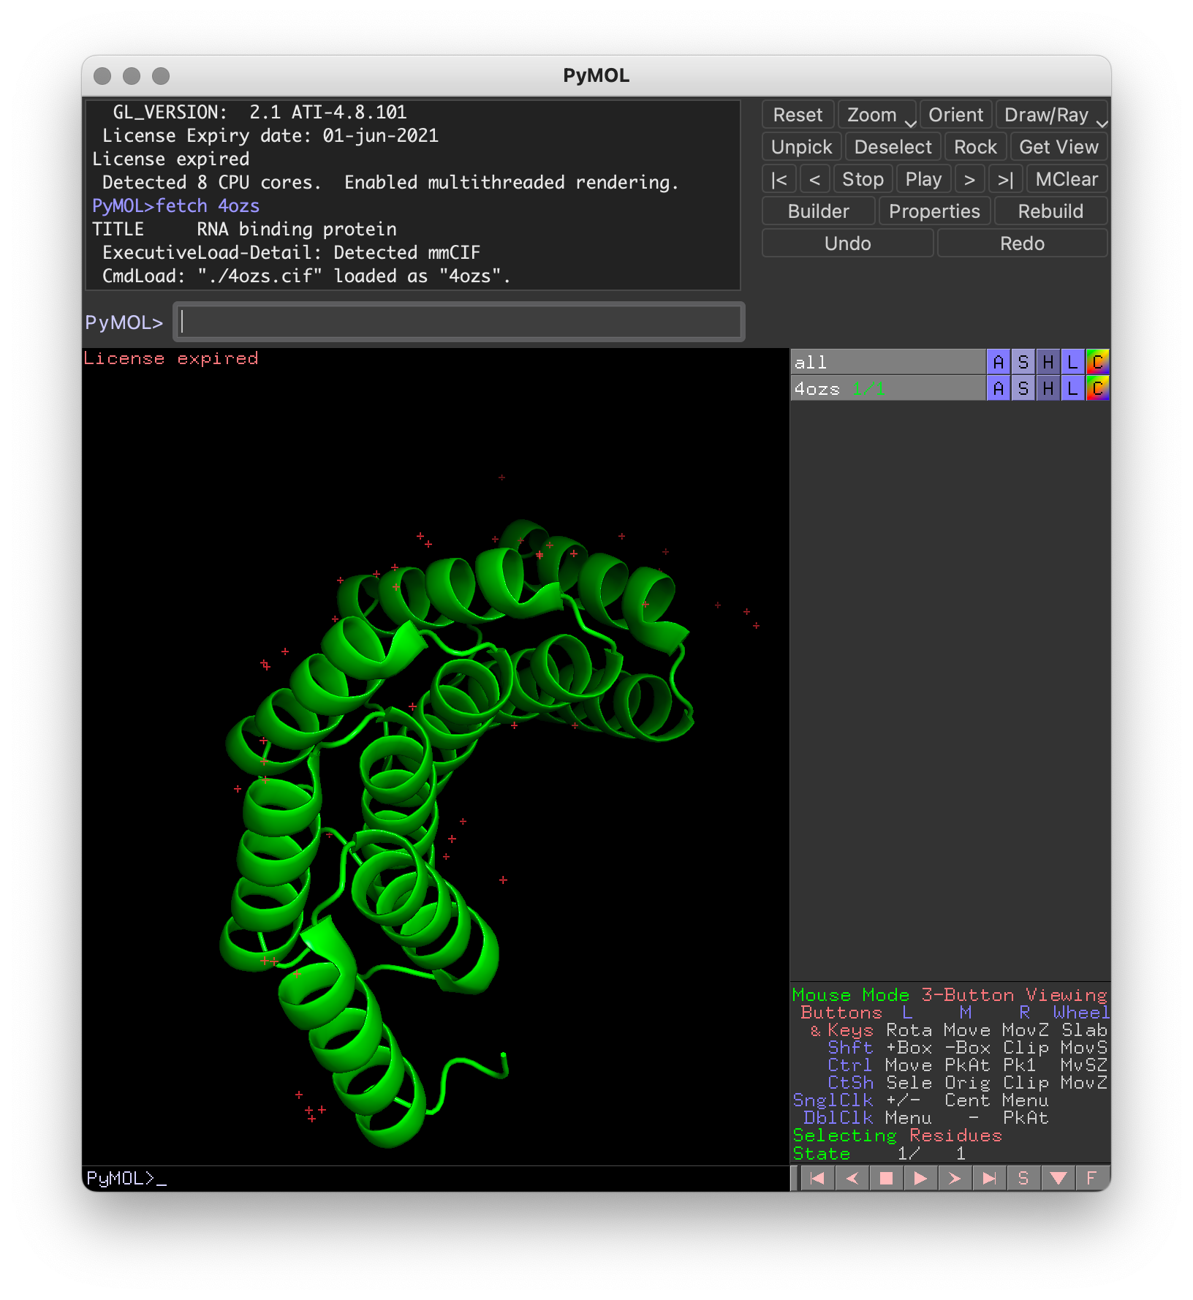Toggle the 'all' entry in object panel
Screen dimensions: 1193x1300
(887, 362)
